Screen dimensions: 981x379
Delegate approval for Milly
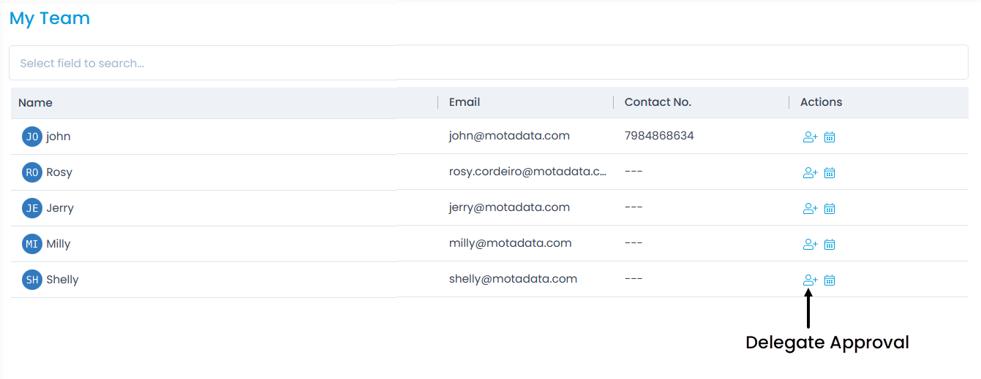(810, 244)
